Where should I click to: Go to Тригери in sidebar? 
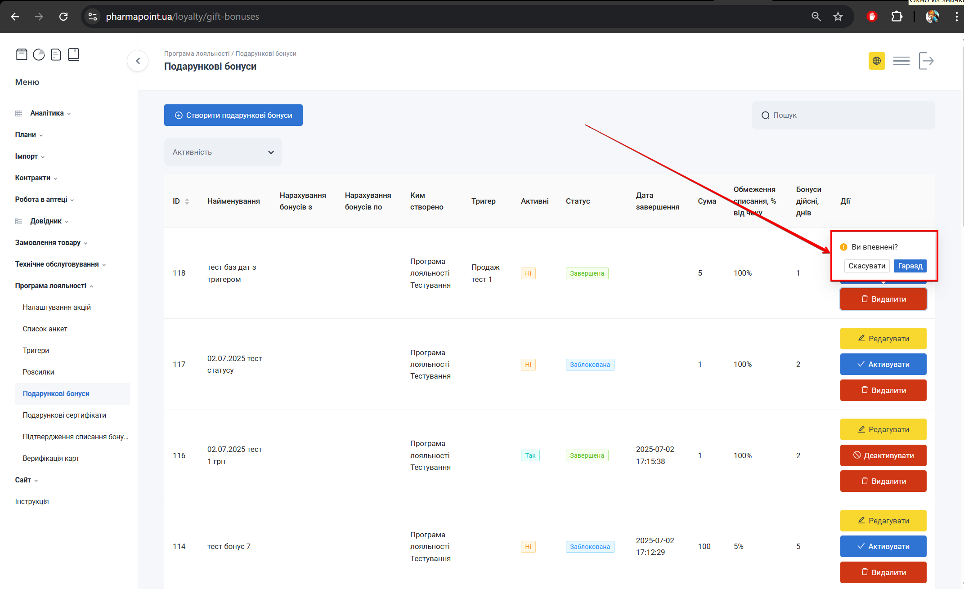pos(36,350)
